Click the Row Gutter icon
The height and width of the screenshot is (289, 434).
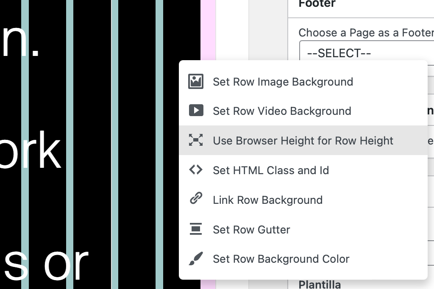[196, 229]
